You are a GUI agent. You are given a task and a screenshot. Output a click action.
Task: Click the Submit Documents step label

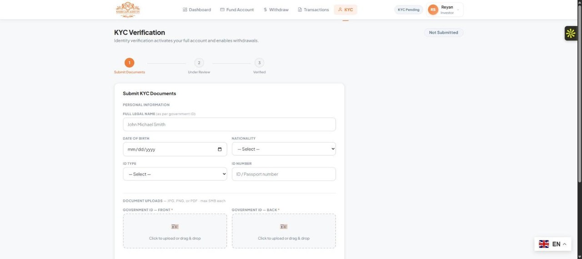[x=130, y=72]
